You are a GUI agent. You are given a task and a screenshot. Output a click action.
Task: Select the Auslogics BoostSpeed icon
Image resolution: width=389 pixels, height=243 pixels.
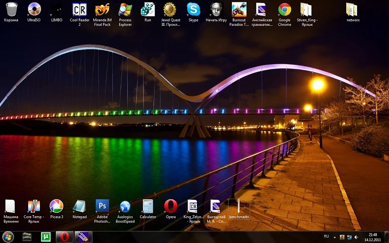point(125,206)
